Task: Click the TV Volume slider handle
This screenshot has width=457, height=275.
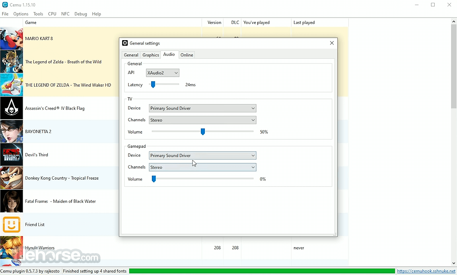Action: [203, 132]
